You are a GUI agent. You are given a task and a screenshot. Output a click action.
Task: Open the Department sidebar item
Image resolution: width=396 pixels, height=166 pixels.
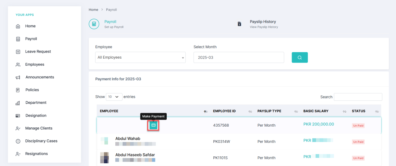tap(36, 103)
